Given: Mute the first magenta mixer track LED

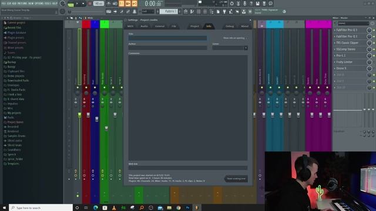Looking at the screenshot, I should click(x=310, y=87).
